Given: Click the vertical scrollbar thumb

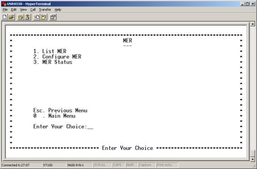Looking at the screenshot, I should 253,153.
